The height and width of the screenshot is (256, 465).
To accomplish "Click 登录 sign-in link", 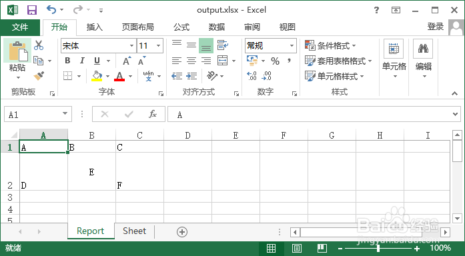I will 436,27.
